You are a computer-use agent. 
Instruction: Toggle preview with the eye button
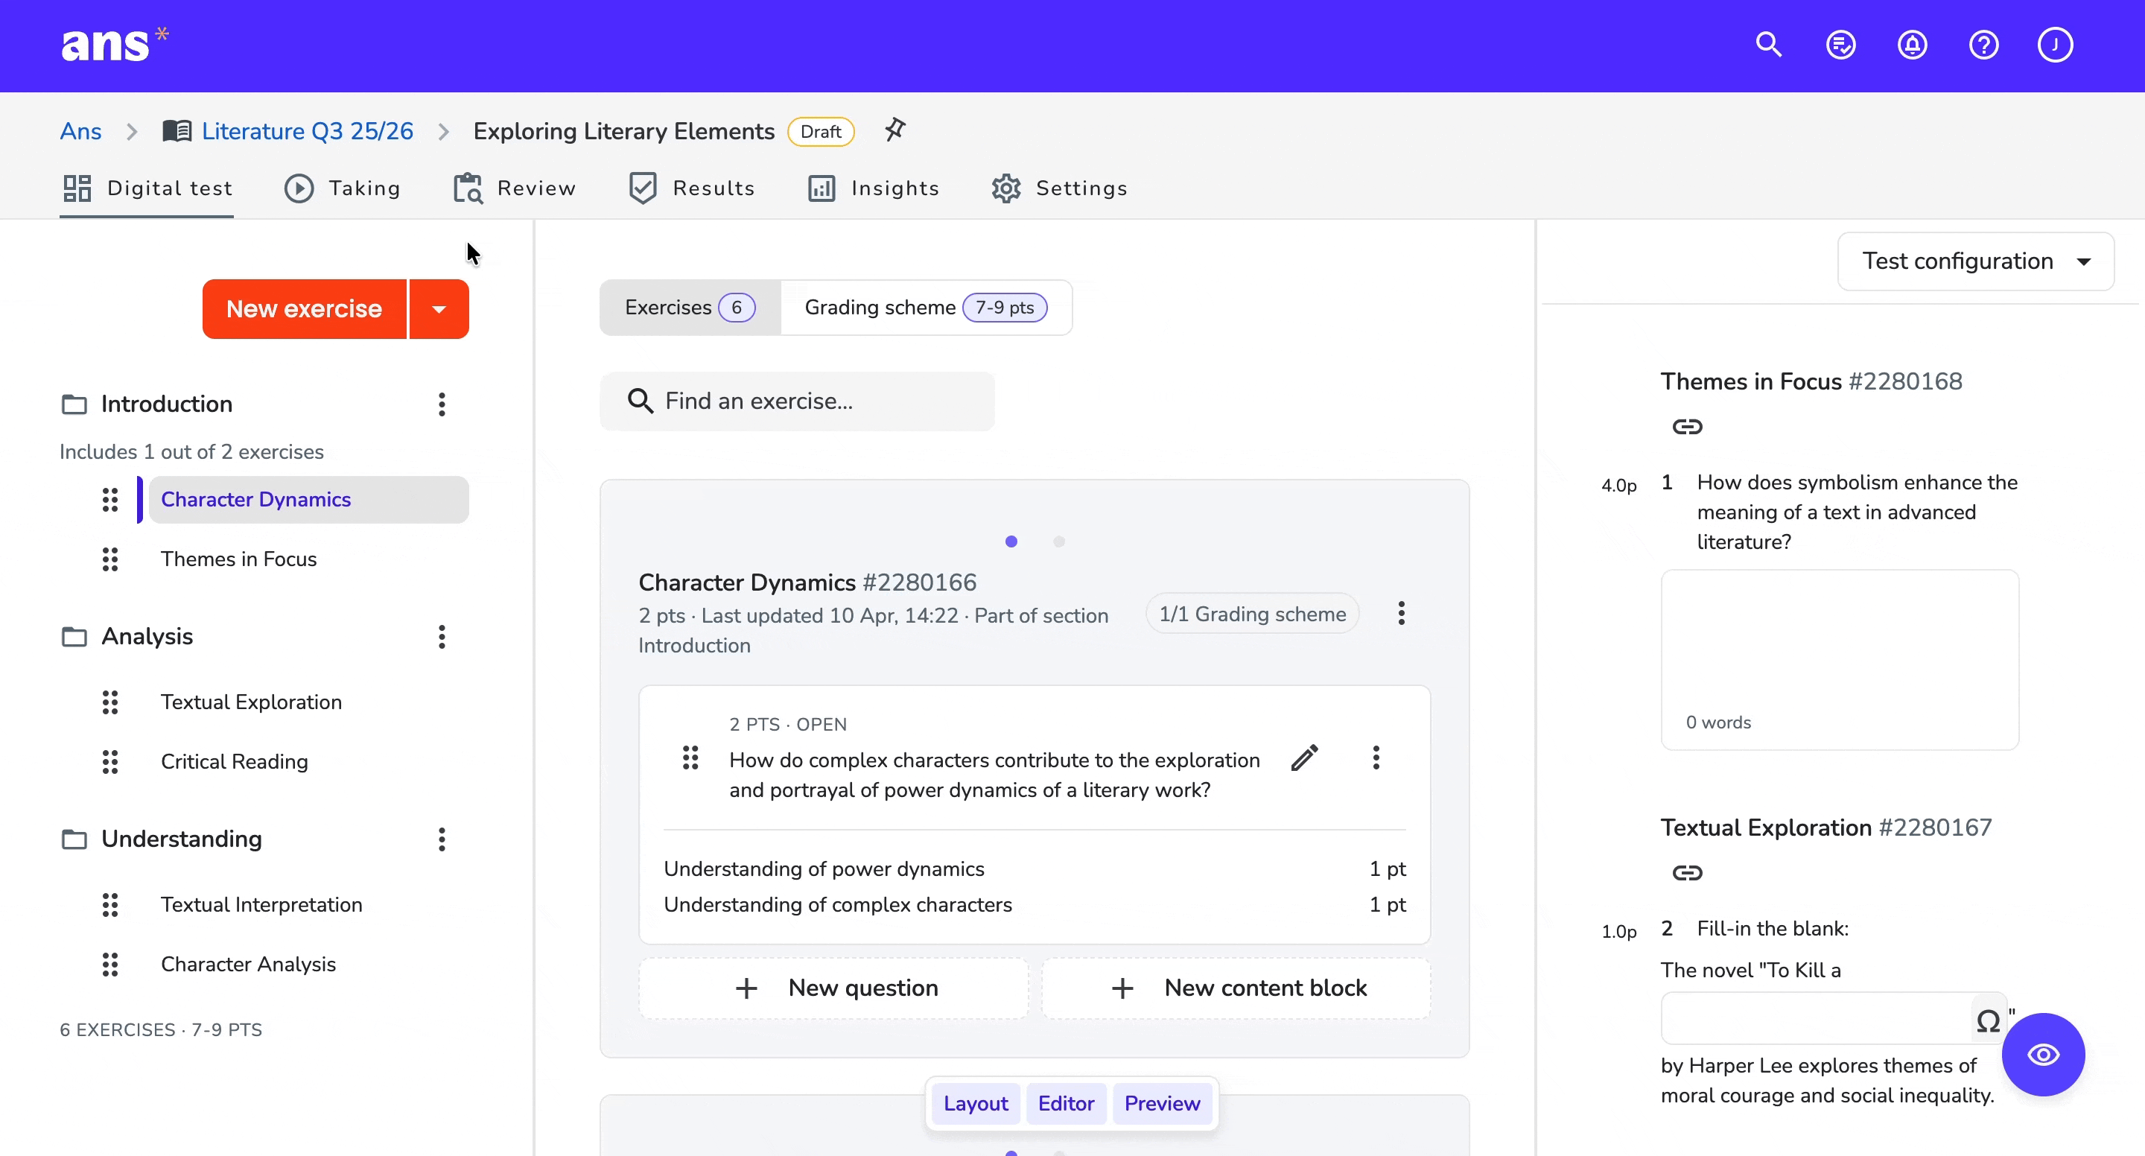tap(2044, 1055)
